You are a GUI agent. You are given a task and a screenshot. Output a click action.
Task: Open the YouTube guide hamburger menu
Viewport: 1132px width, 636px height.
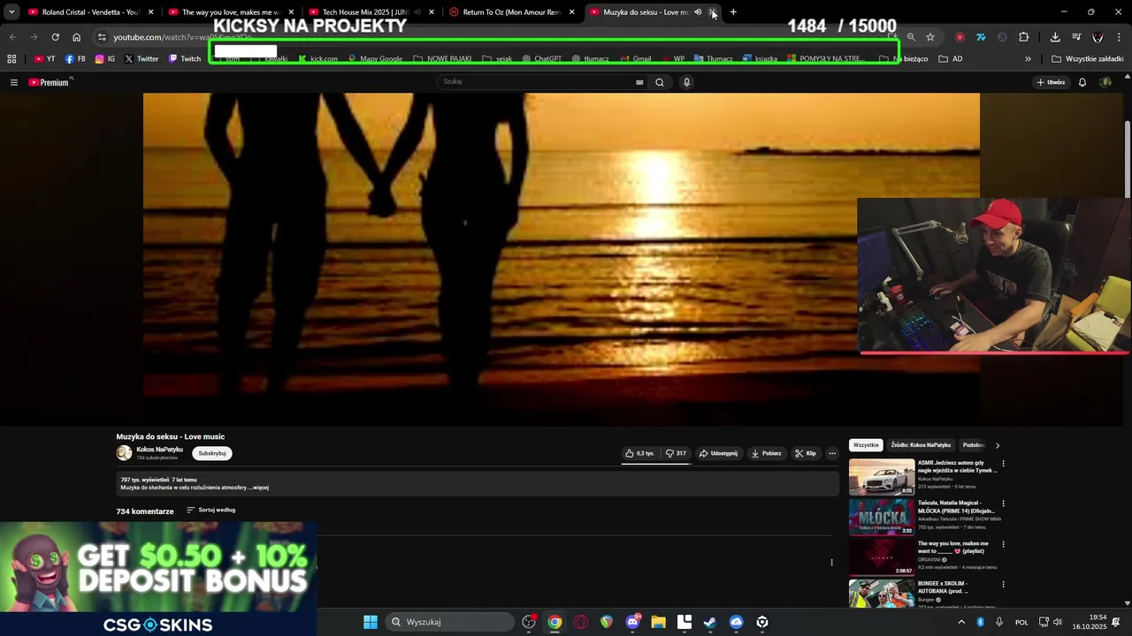coord(13,82)
